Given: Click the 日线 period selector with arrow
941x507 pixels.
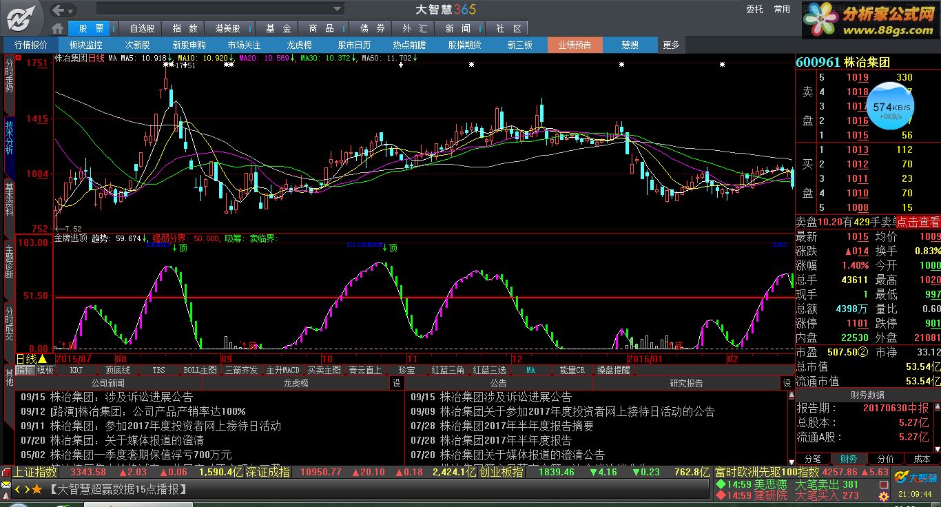Looking at the screenshot, I should click(32, 359).
